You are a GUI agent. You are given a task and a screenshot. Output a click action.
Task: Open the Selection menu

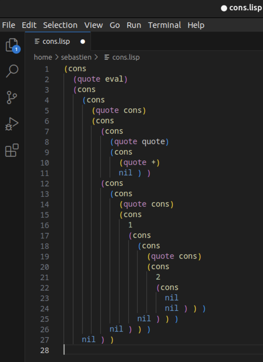coord(60,25)
